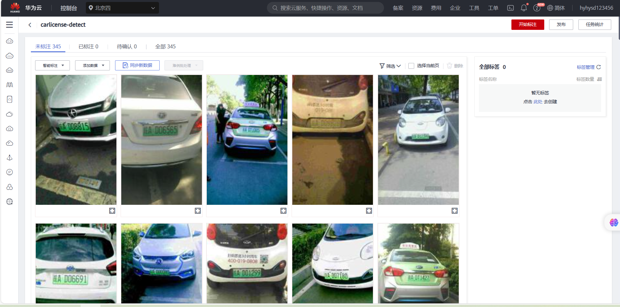Open the cloud server icon in sidebar
The width and height of the screenshot is (620, 307).
point(10,41)
